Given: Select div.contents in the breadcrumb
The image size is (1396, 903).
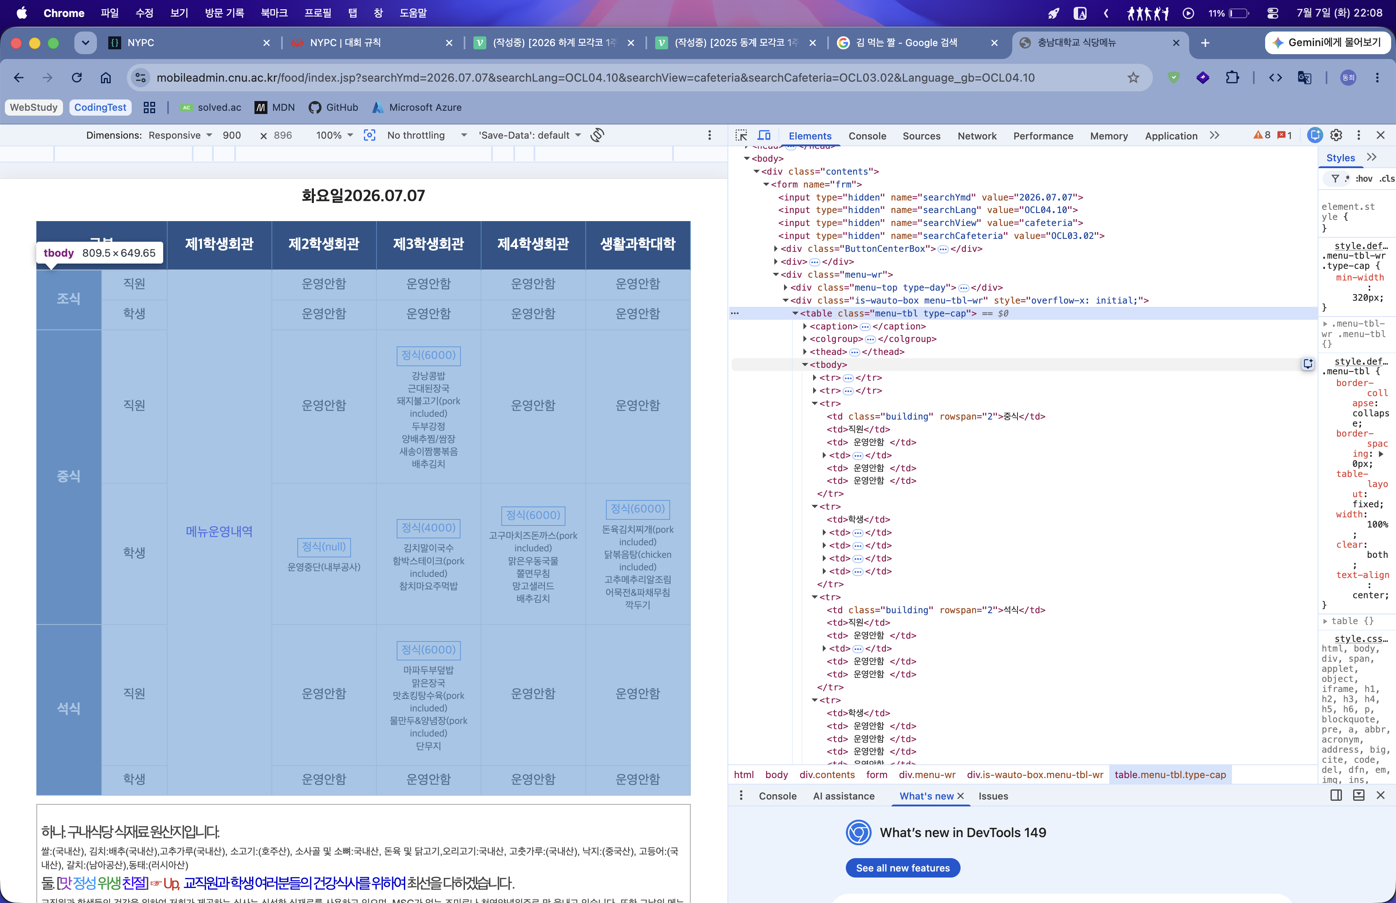Looking at the screenshot, I should [826, 774].
